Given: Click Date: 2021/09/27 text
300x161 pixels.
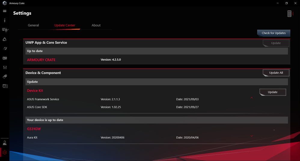Looking at the screenshot, I should (x=187, y=107).
